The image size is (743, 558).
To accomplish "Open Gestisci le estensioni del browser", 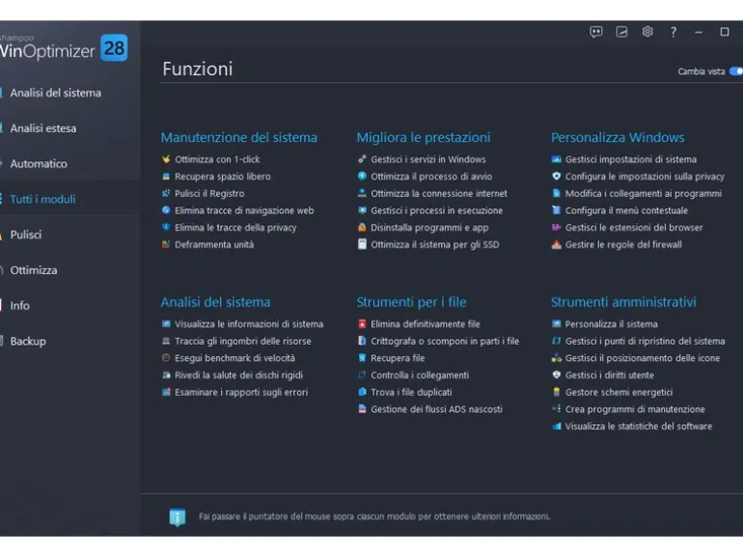I will [634, 228].
